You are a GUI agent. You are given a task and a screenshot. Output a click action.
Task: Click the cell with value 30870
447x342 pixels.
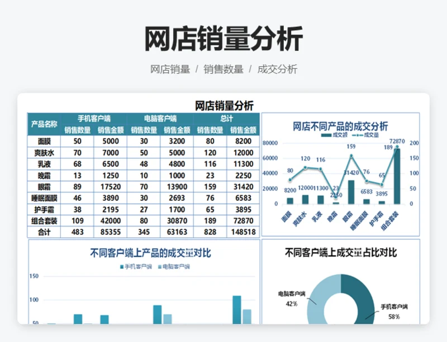(x=177, y=221)
